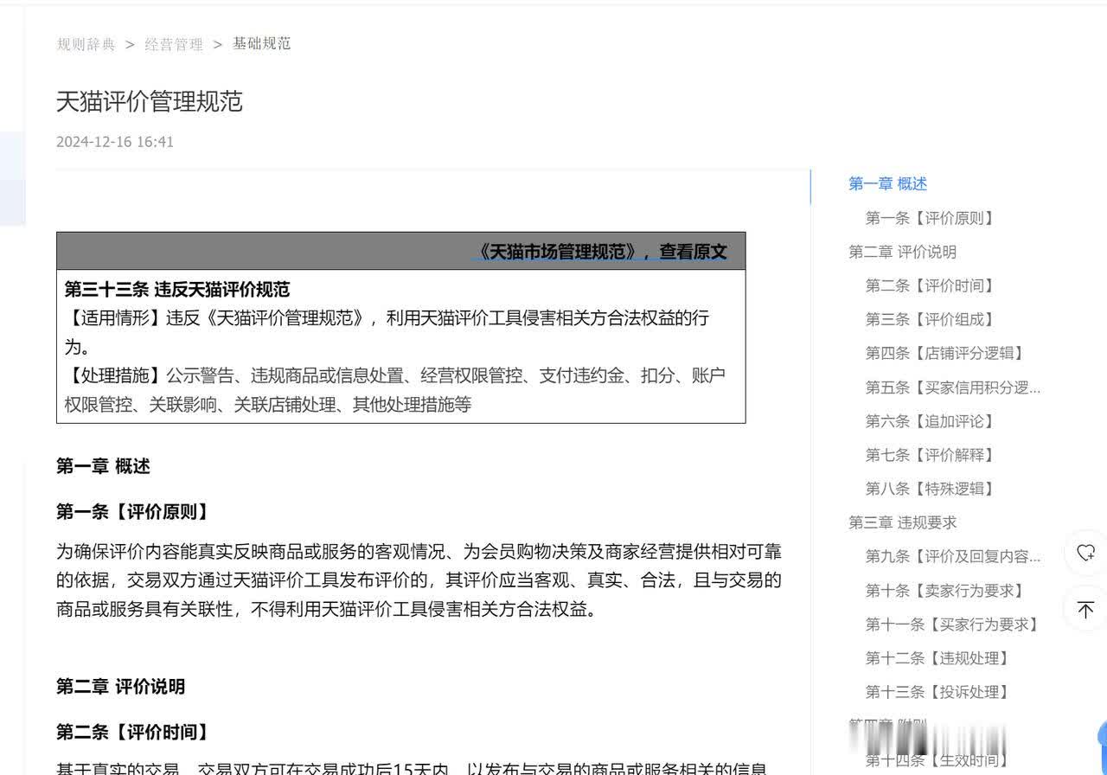Click body heading 第二章 评价说明
This screenshot has width=1107, height=775.
pyautogui.click(x=120, y=687)
